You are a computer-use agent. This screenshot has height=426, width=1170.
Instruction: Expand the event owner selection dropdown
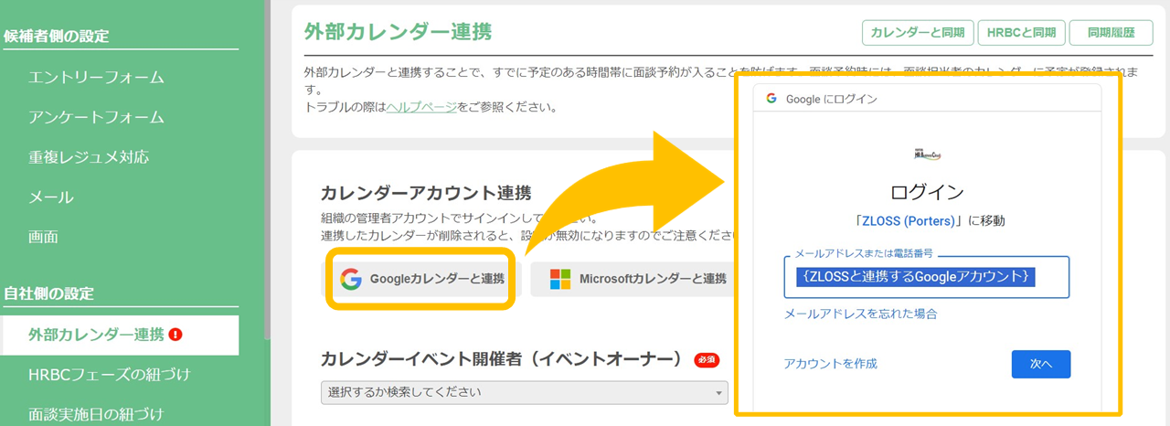[x=524, y=392]
